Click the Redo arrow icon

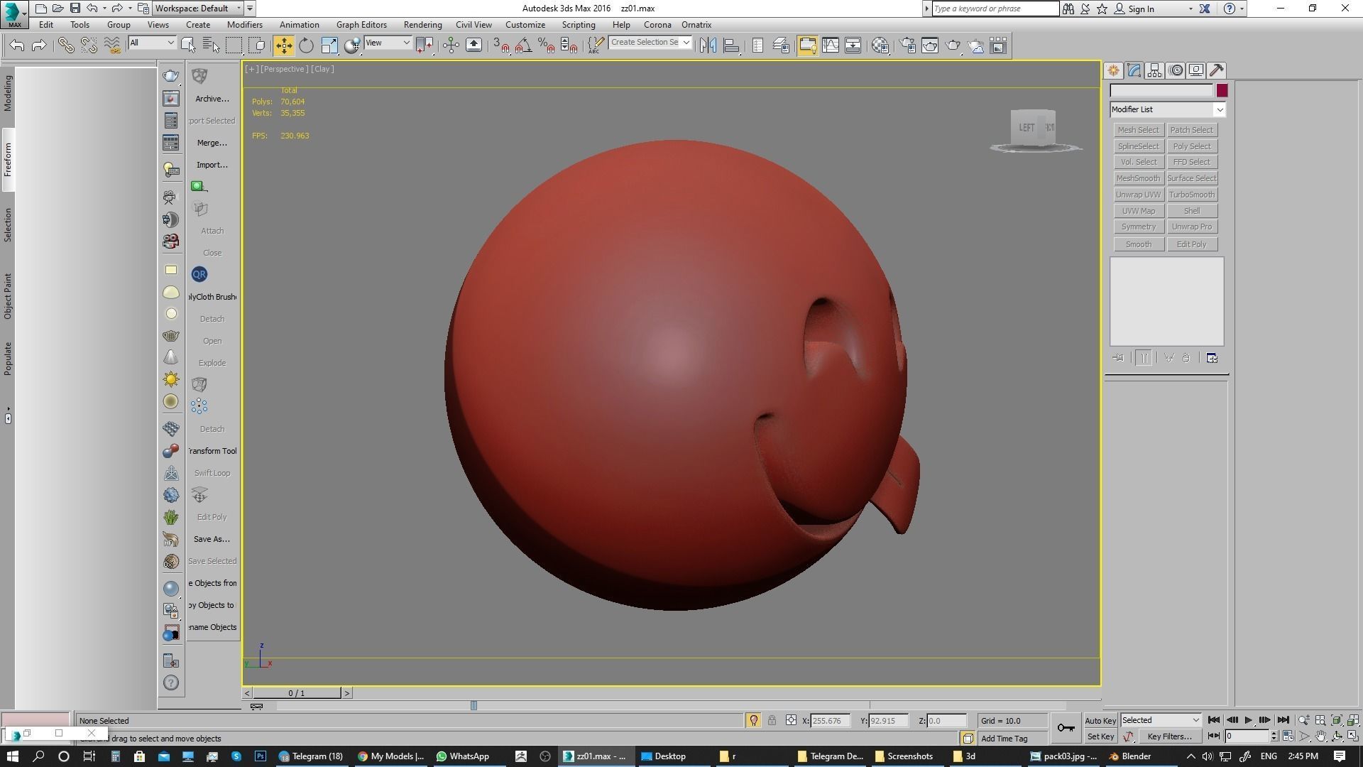[39, 45]
